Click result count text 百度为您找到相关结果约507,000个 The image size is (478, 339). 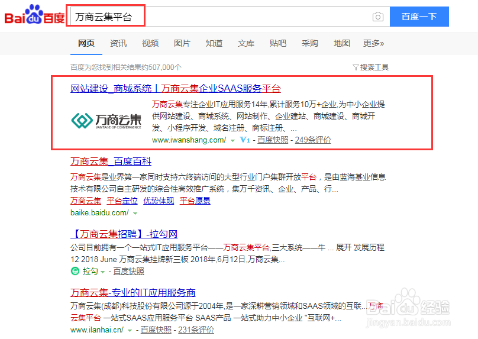pyautogui.click(x=126, y=67)
